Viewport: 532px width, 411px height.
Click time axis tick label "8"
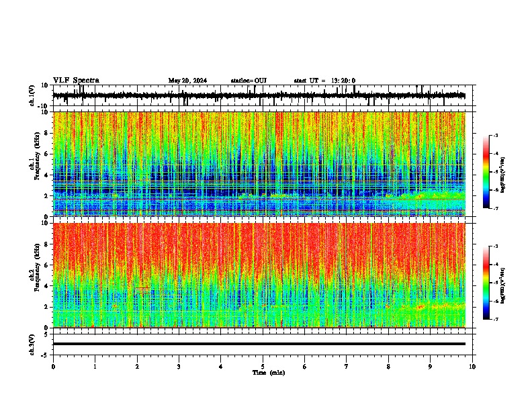tap(388, 367)
